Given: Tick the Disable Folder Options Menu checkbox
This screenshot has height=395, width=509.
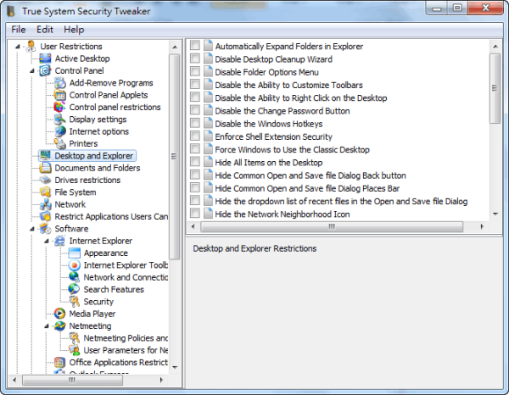Looking at the screenshot, I should tap(195, 71).
